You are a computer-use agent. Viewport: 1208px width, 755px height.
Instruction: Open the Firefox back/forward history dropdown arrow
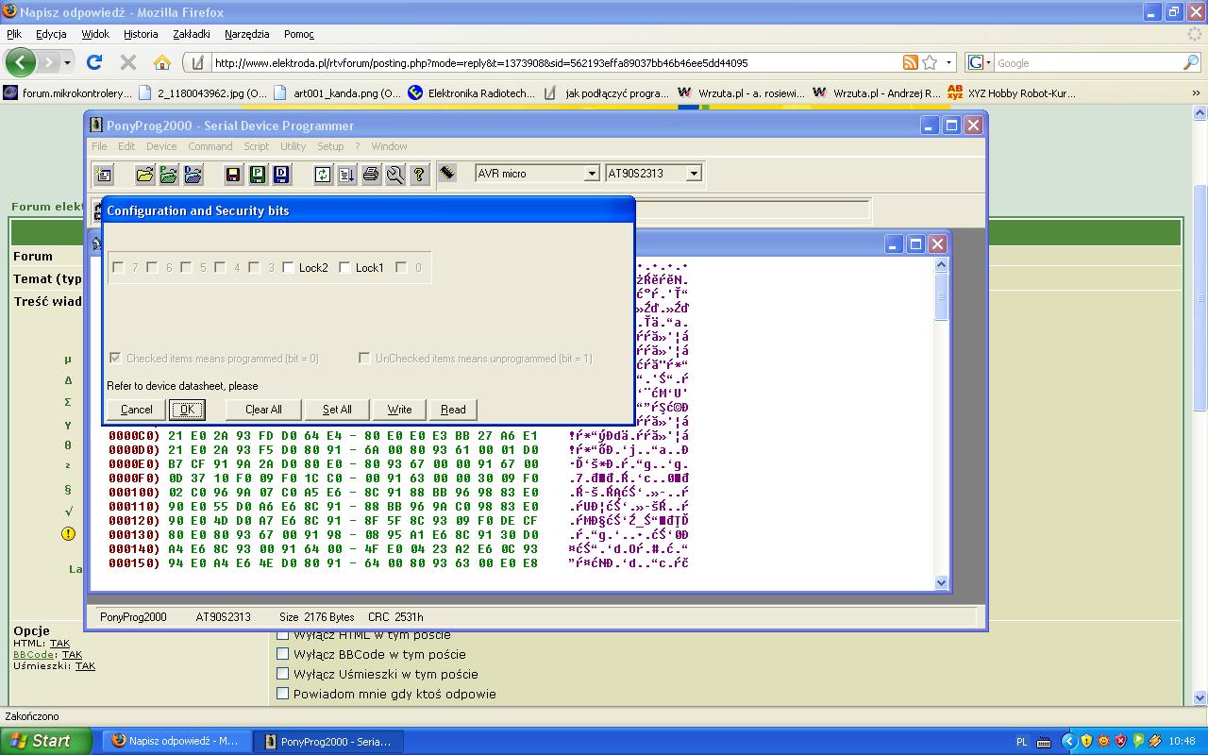click(67, 62)
